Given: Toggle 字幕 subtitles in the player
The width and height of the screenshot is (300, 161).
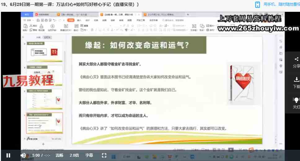Looking at the screenshot, I should [89, 155].
